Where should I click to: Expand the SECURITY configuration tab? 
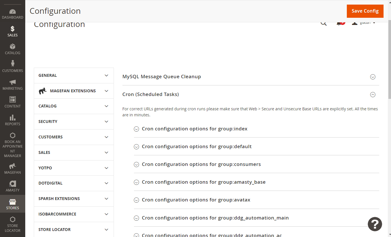click(74, 122)
